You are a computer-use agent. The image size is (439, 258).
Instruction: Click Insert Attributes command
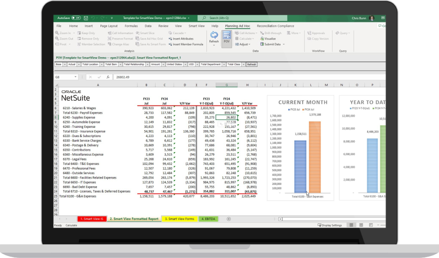[x=181, y=39]
